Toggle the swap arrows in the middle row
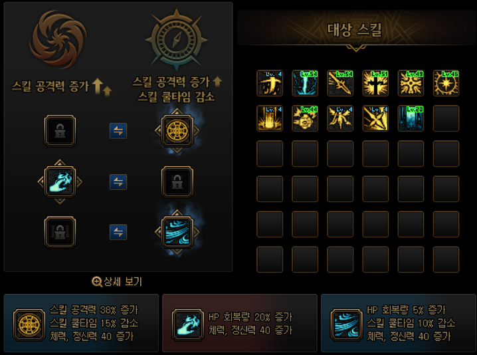Viewport: 477px width, 355px height. [118, 182]
